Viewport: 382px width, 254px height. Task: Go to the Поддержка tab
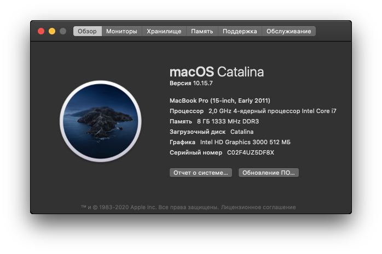(x=240, y=31)
